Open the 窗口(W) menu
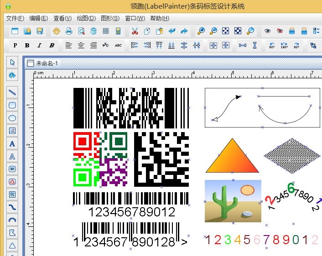 pos(135,18)
